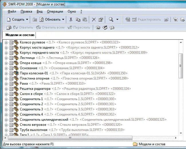Open the Операции menu
The height and width of the screenshot is (149, 186).
click(55, 11)
